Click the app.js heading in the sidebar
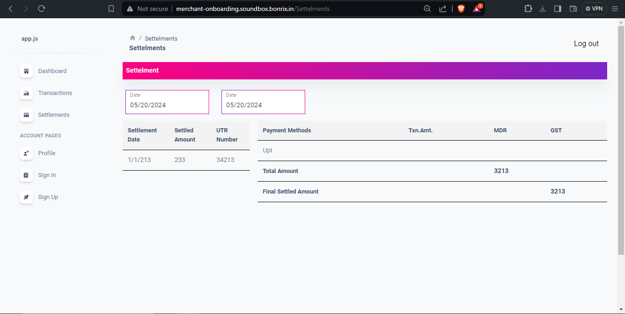 pos(30,38)
